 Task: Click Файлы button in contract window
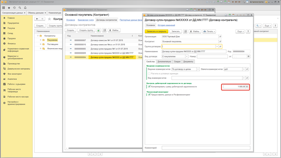195,31
